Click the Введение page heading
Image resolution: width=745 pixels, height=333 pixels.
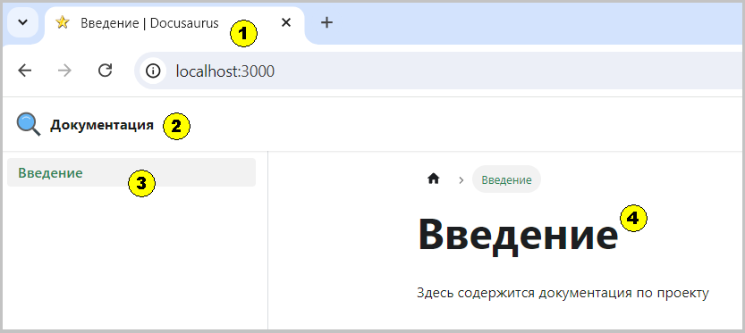click(x=519, y=236)
